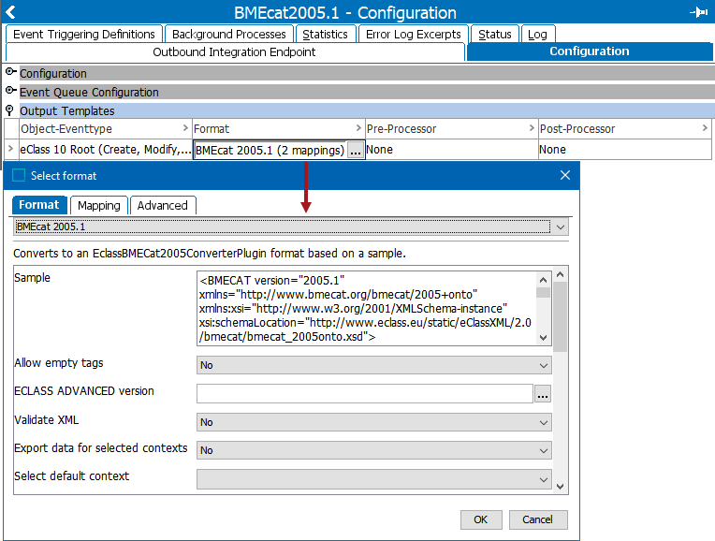
Task: Click the OK button
Action: click(480, 519)
